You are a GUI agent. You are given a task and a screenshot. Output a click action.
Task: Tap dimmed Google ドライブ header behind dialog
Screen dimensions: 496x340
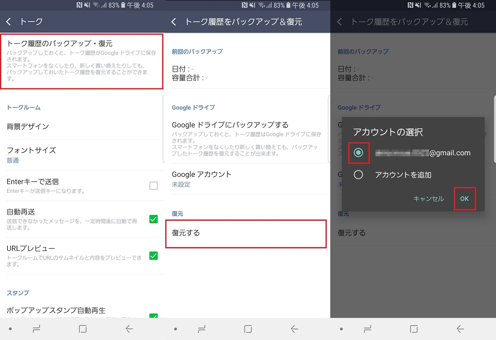pyautogui.click(x=359, y=107)
